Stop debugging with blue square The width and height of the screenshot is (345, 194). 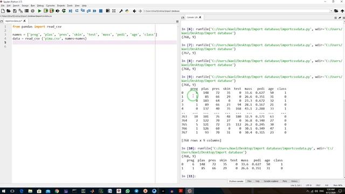pyautogui.click(x=101, y=11)
